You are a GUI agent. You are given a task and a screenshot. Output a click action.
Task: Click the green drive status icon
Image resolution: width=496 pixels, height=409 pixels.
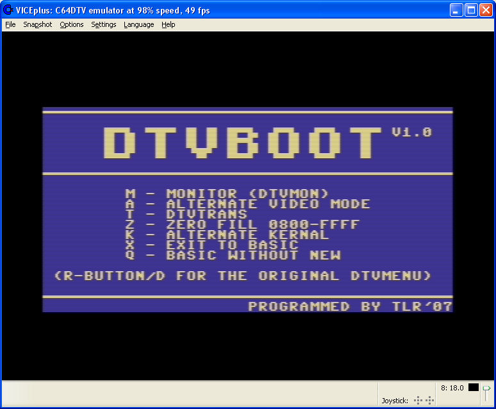click(486, 388)
